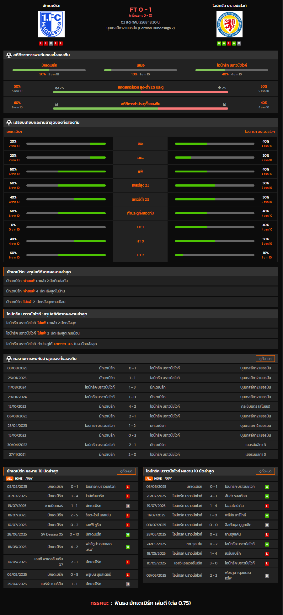Click the red L badge under the Braunschweig crest
Screen dimensions: 283x615
229,43
